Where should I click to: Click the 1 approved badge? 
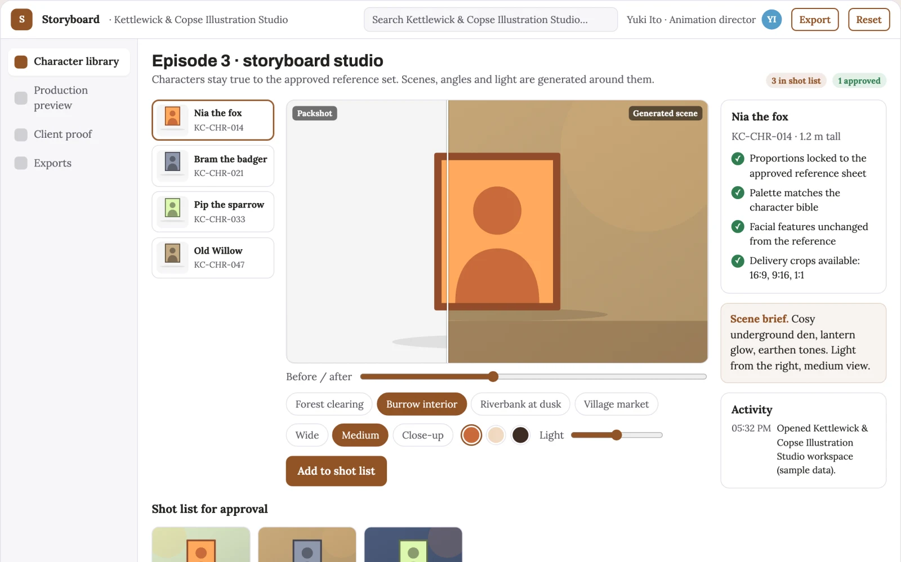point(859,81)
